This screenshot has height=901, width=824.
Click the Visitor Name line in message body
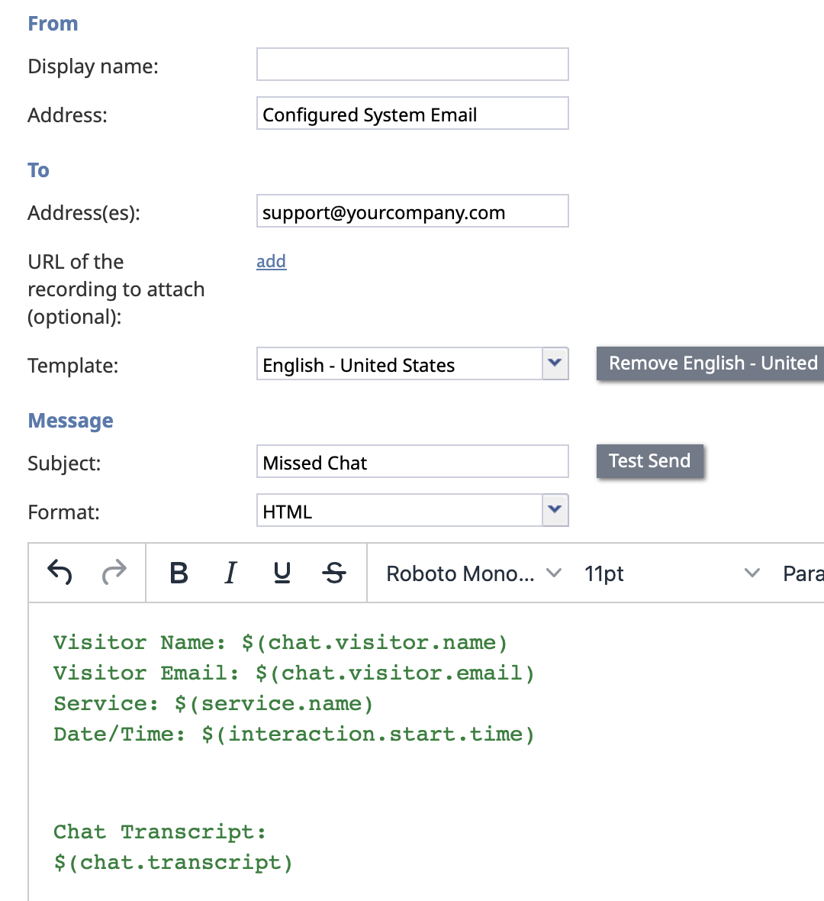(x=279, y=642)
